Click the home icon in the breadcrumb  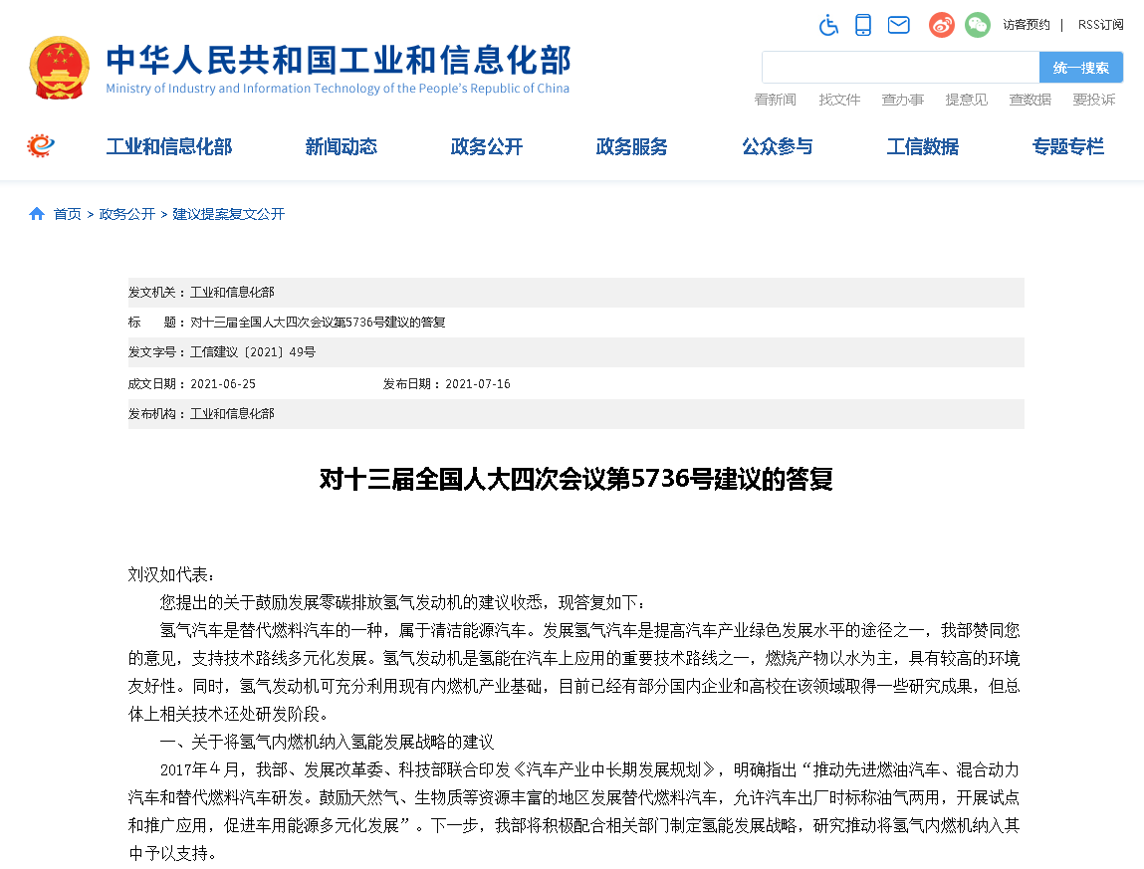(x=36, y=213)
